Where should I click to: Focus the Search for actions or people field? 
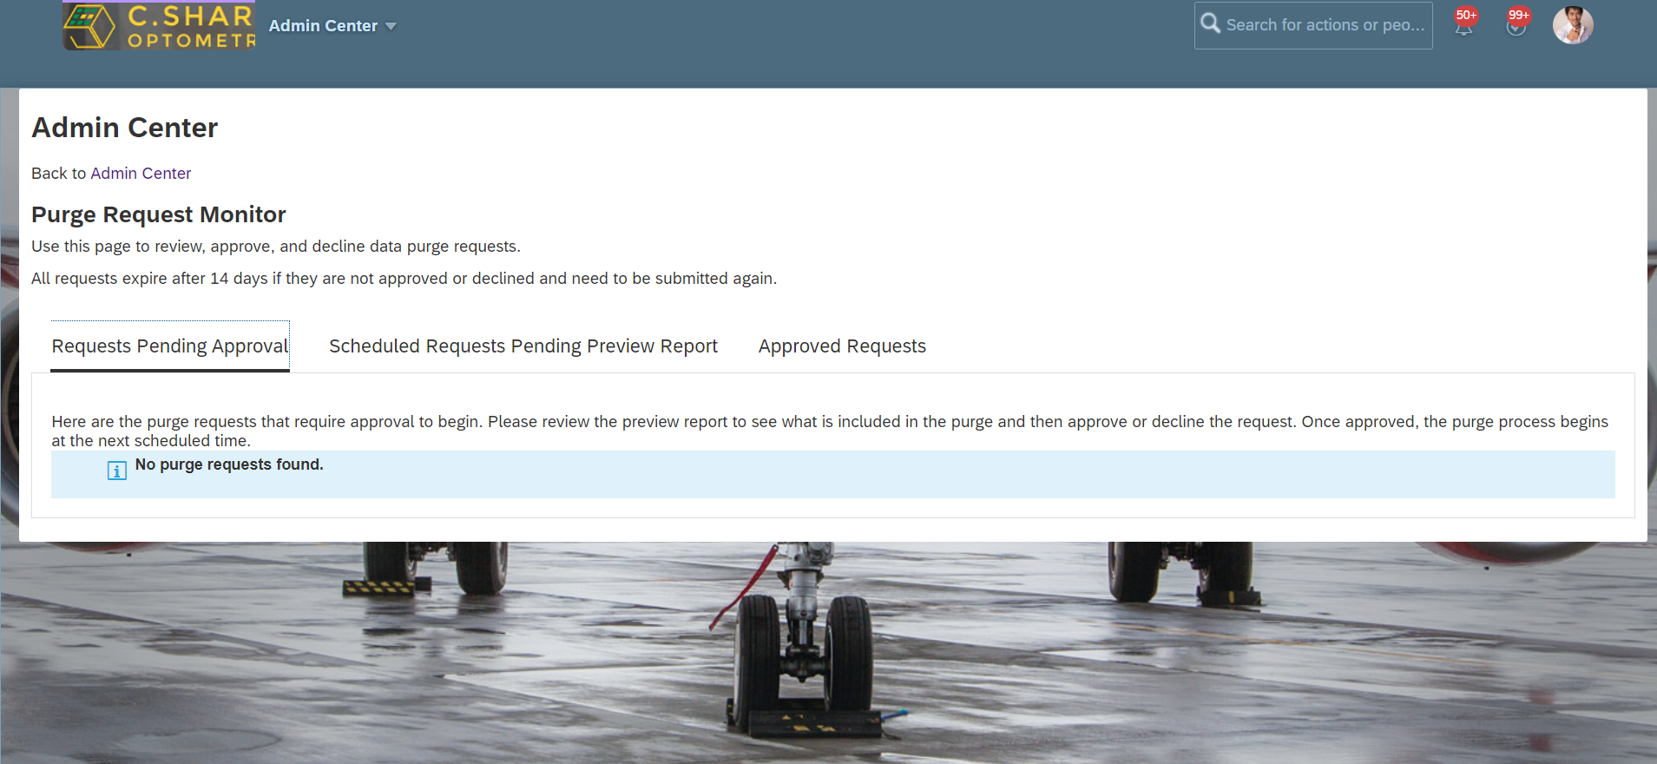coord(1313,25)
